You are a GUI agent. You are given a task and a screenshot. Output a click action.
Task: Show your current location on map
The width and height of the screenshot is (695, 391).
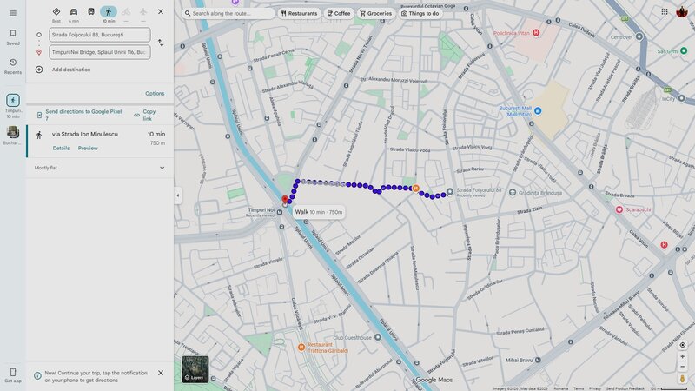682,345
